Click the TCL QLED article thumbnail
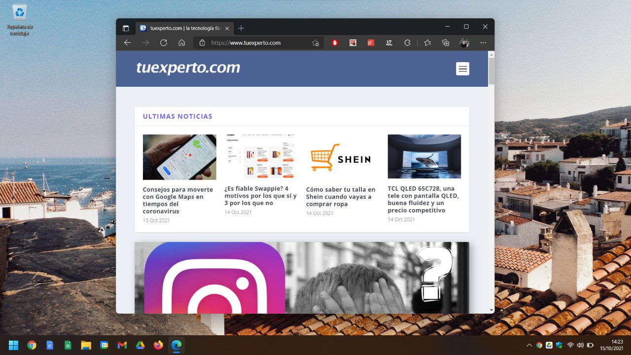The height and width of the screenshot is (355, 631). coord(424,156)
